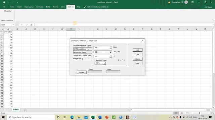Viewport: 215px width, 120px height.
Task: Customize Quick Access Toolbar dropdown
Action: coord(17,2)
